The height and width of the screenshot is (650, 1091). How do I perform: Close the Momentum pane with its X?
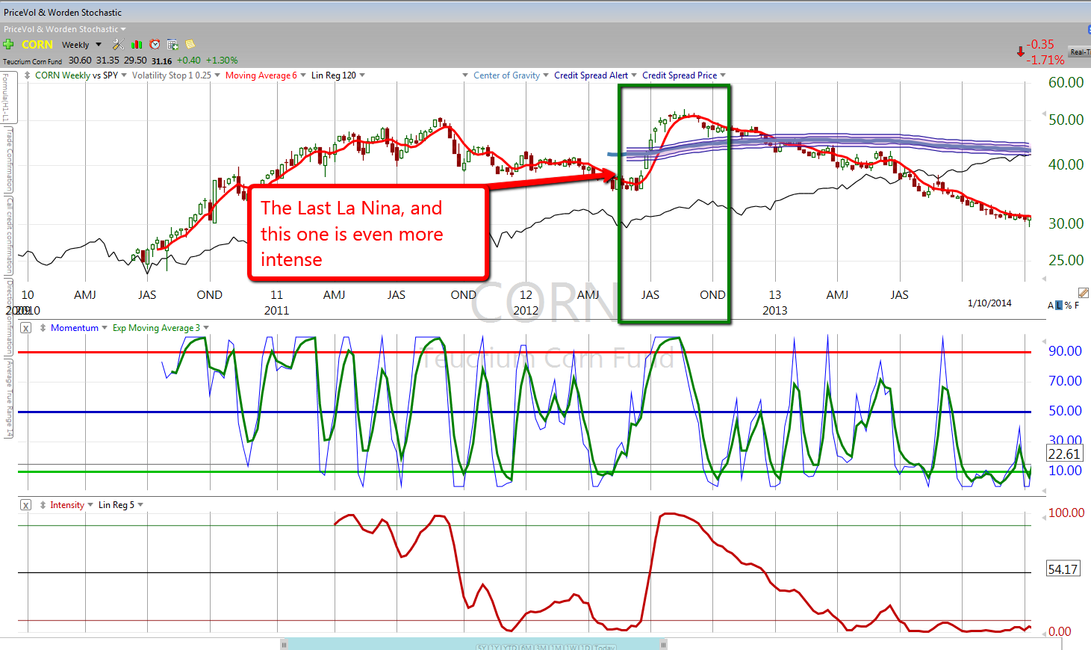(x=25, y=328)
